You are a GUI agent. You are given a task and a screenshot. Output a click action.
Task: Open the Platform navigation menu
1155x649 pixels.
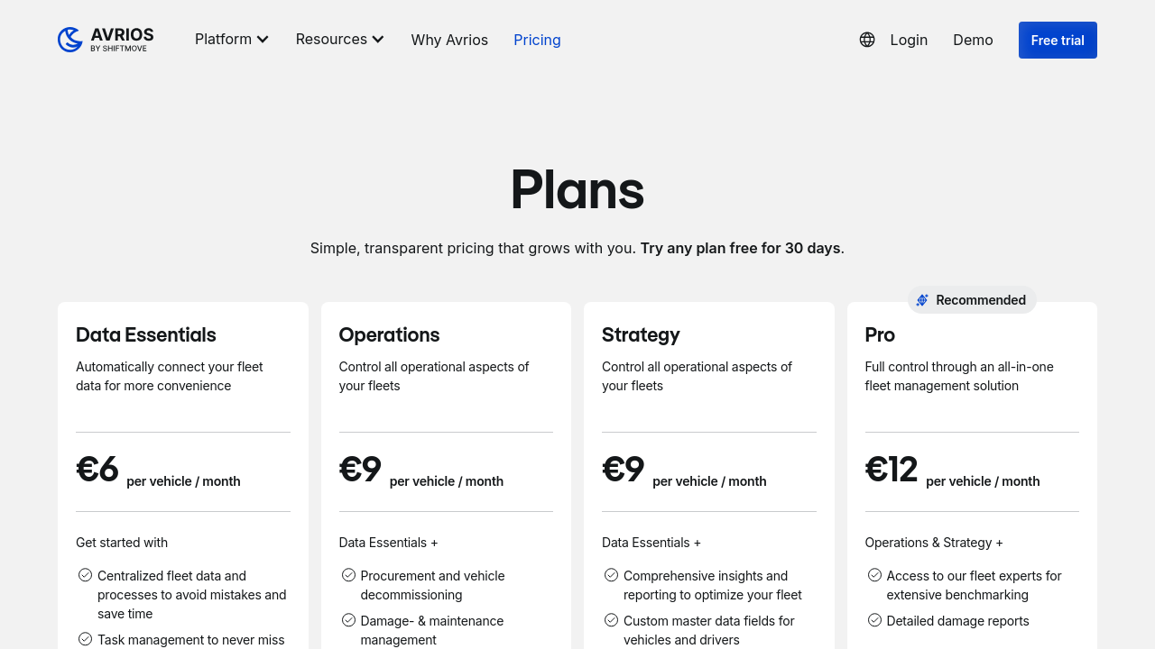[223, 40]
